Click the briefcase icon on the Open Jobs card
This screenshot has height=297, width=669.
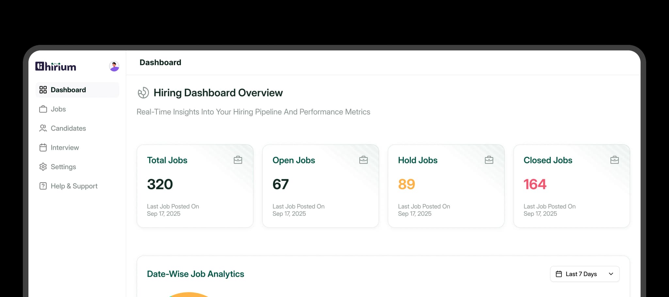point(364,160)
